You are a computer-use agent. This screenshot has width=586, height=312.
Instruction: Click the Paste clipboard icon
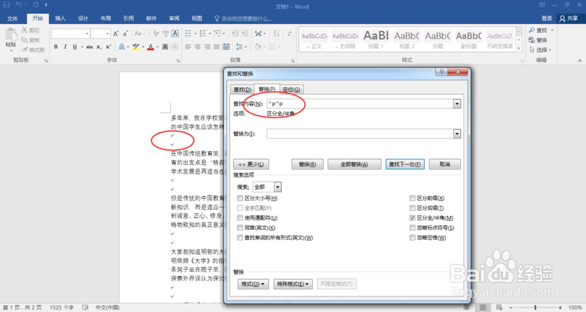[11, 35]
